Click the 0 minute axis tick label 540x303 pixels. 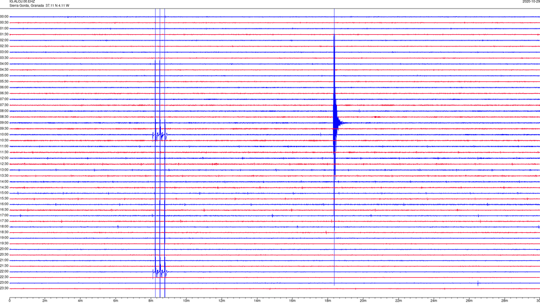(10, 301)
